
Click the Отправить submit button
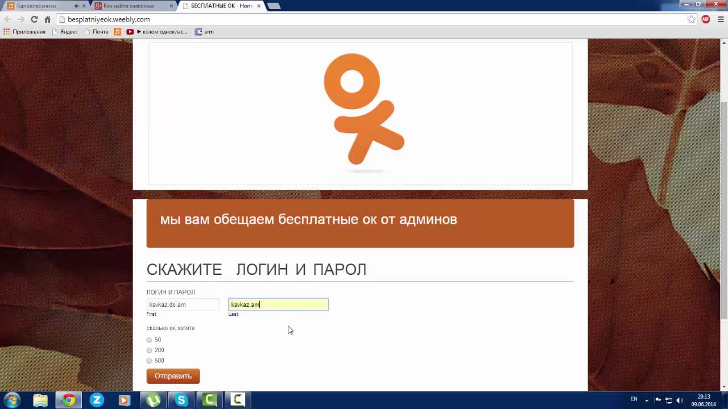click(173, 376)
